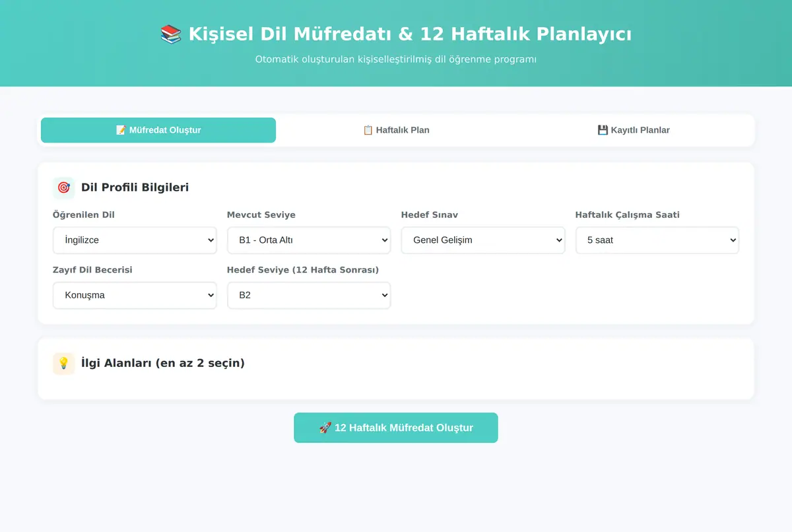Expand the Mevcut Seviye dropdown

tap(309, 240)
